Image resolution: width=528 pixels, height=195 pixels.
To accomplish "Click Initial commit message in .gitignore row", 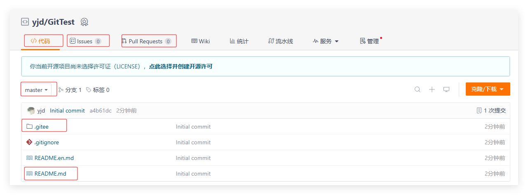I will click(x=193, y=142).
